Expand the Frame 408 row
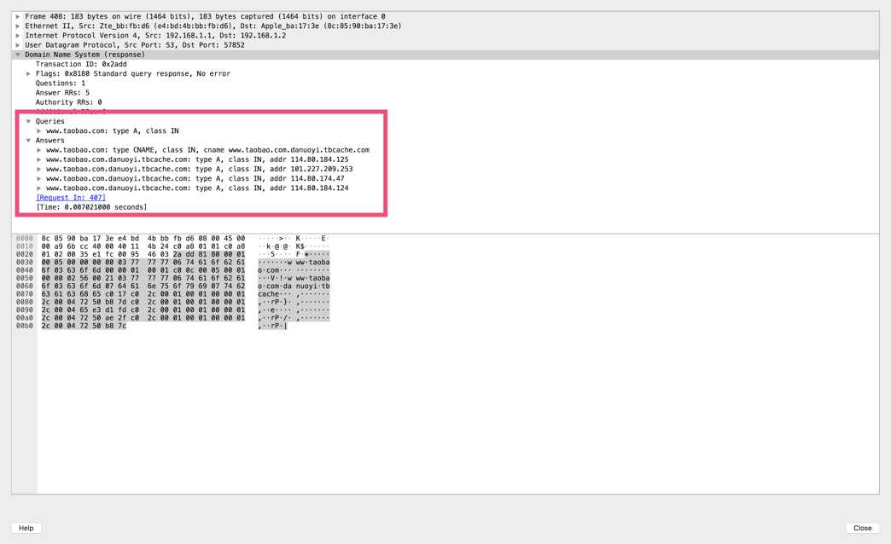Screen dimensions: 891x544 coord(18,16)
